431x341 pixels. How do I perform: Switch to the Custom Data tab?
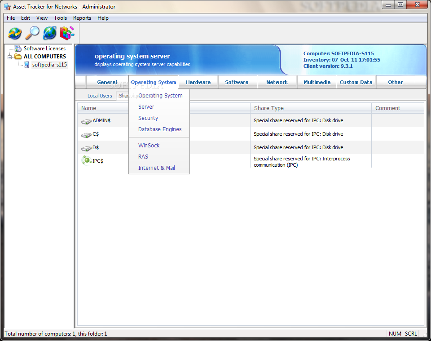coord(356,82)
